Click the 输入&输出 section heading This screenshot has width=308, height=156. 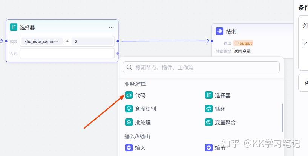[x=137, y=136]
